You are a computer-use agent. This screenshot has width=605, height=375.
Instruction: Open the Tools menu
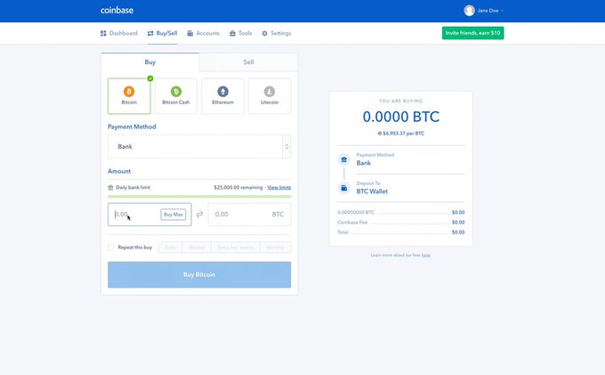(x=241, y=33)
